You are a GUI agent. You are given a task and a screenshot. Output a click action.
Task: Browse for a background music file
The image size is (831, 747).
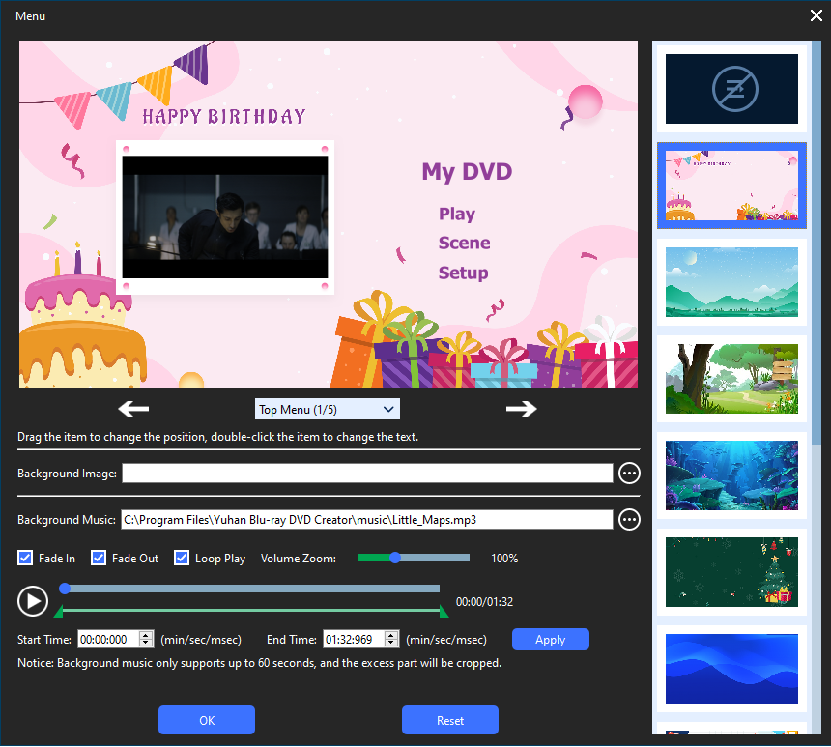point(629,520)
